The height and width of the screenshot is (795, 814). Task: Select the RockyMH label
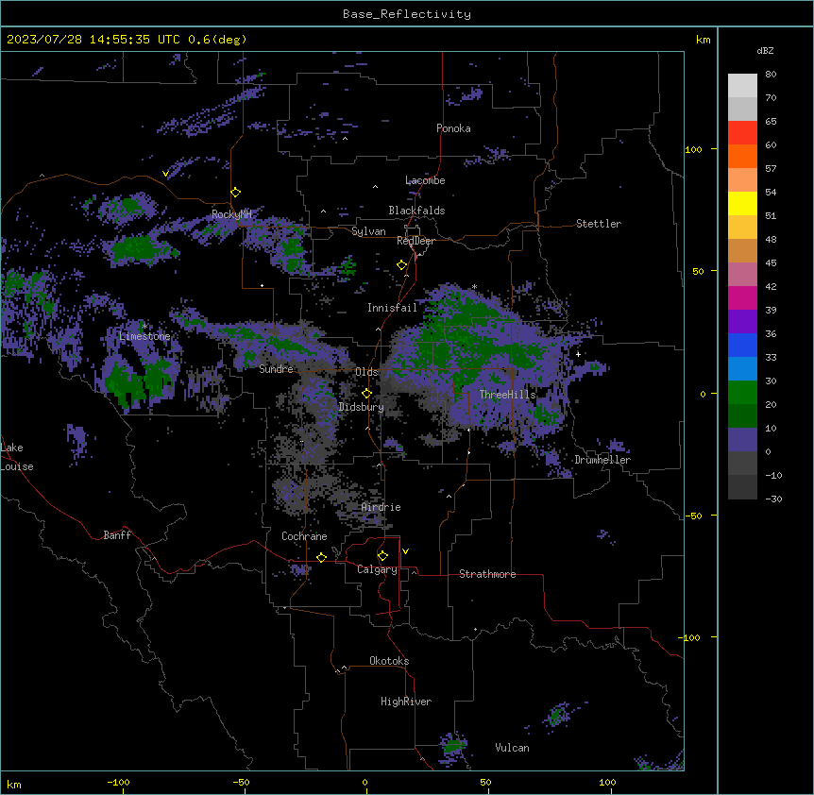[x=231, y=214]
